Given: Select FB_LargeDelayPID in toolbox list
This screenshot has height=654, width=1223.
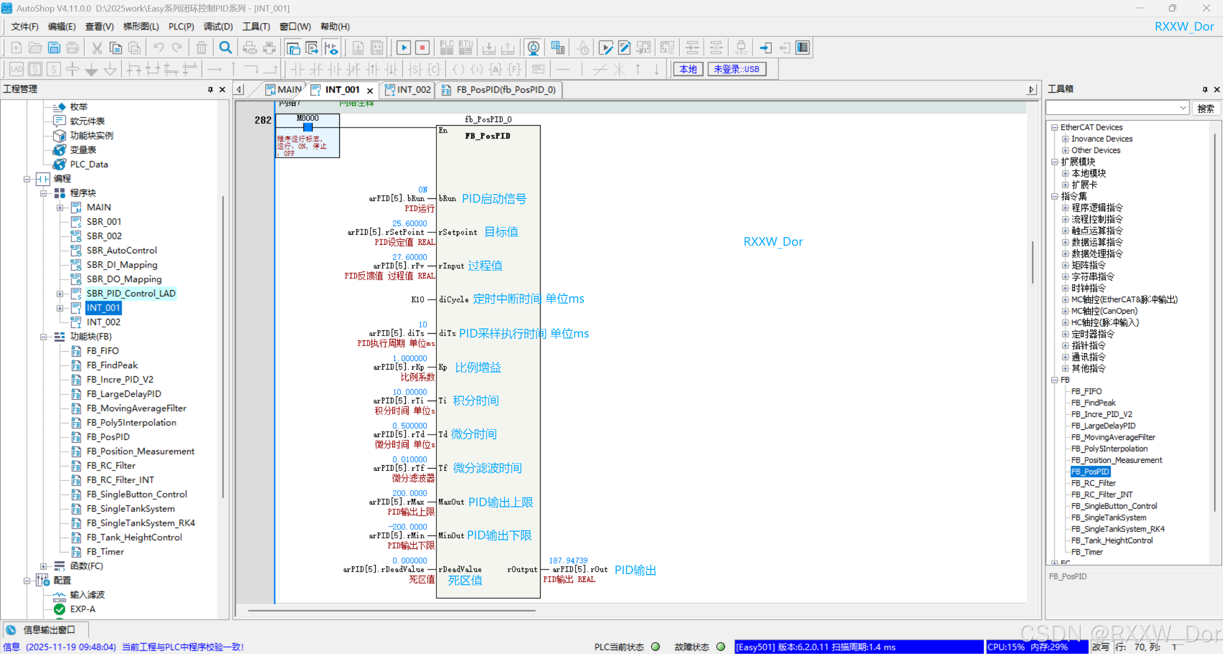Looking at the screenshot, I should (1103, 425).
